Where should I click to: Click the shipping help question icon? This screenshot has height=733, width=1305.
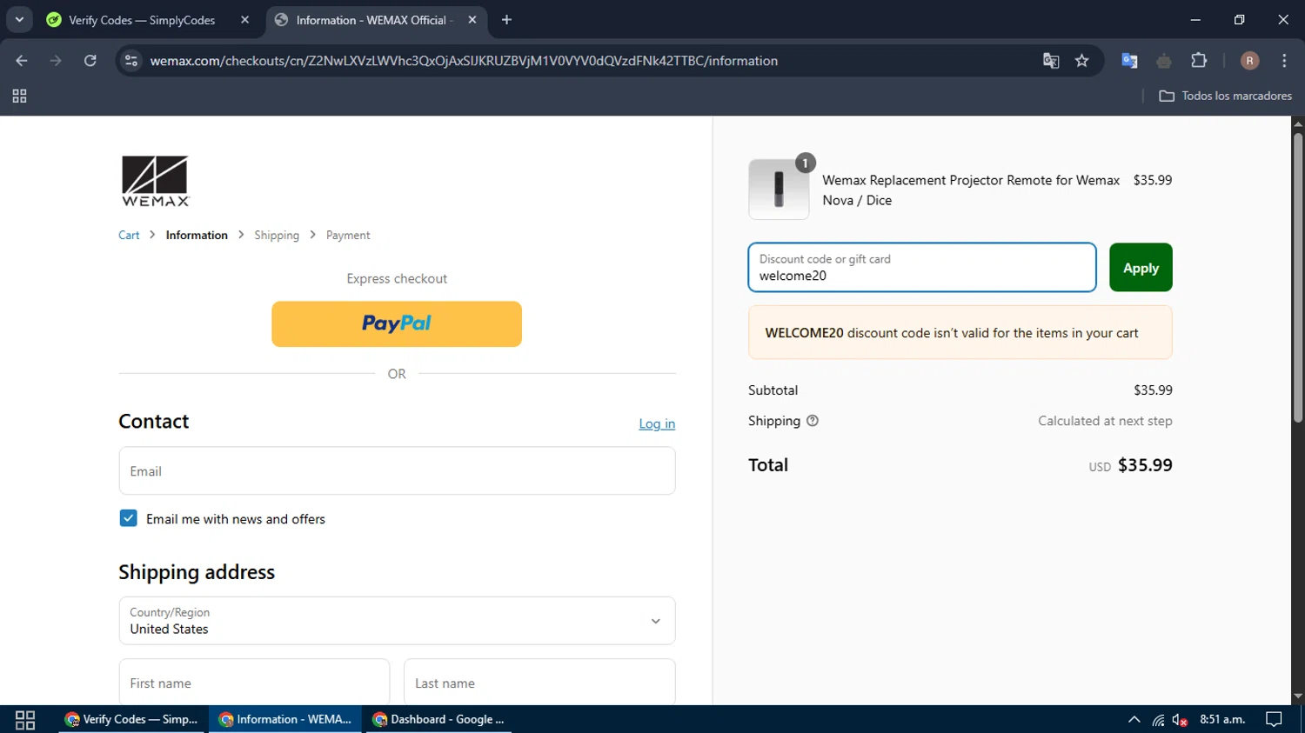813,421
